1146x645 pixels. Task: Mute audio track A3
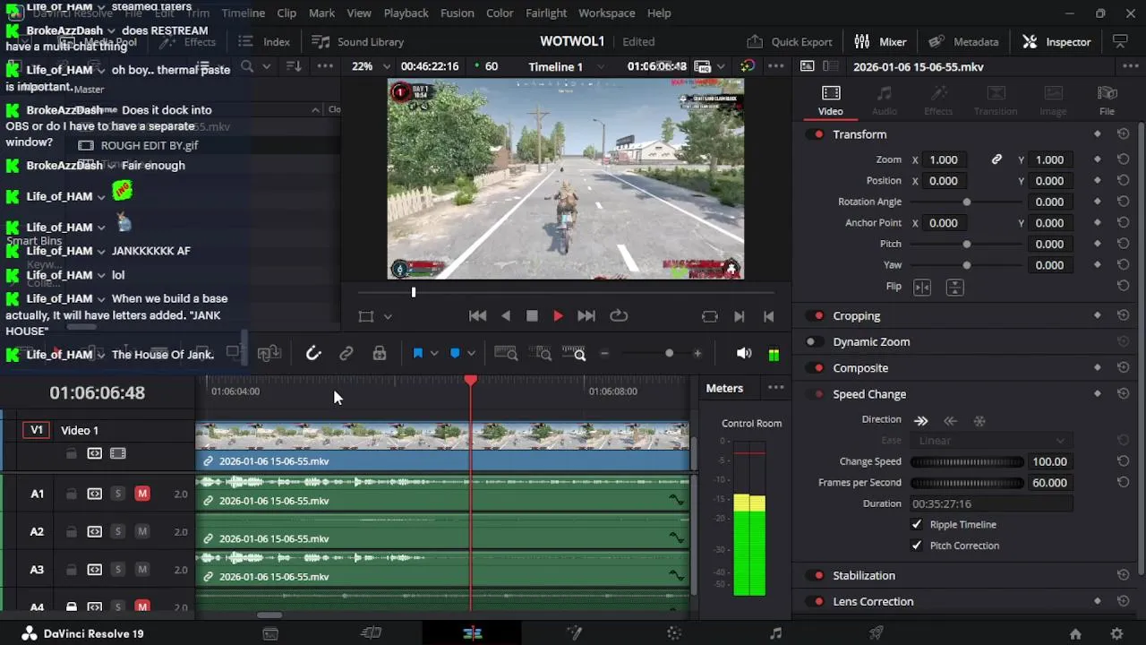pyautogui.click(x=141, y=570)
